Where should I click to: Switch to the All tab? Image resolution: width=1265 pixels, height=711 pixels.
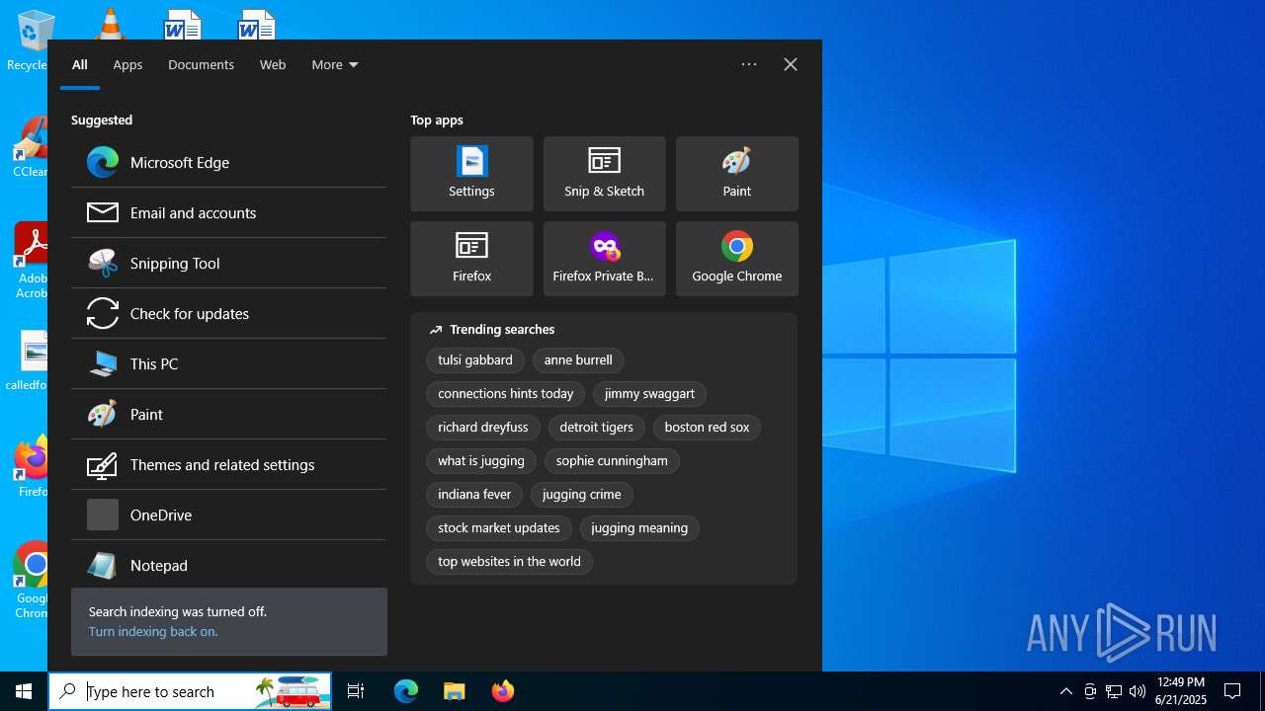click(80, 65)
